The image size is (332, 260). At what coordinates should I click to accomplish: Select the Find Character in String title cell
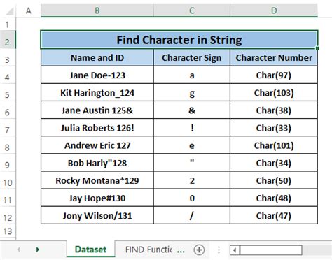[x=179, y=40]
